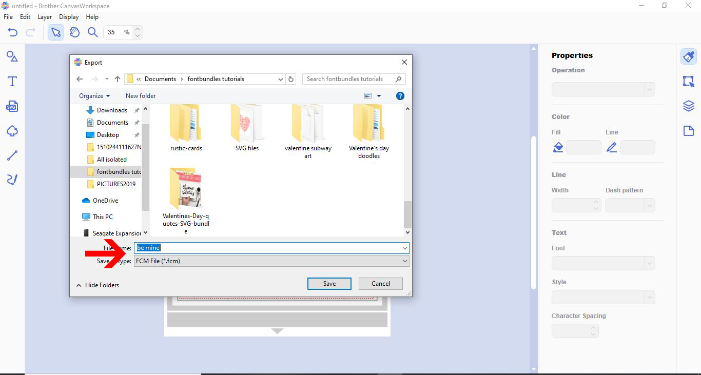Select the freehand Draw tool

(12, 180)
